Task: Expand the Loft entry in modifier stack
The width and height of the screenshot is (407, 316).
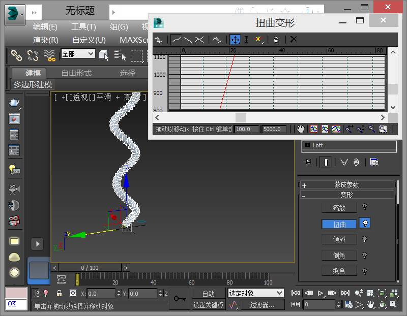Action: 307,145
